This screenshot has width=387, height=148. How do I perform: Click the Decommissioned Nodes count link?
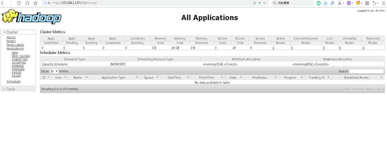pos(292,48)
